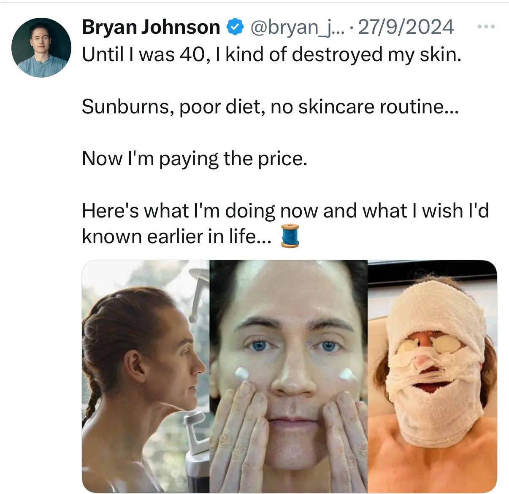Viewport: 509px width, 494px height.
Task: Open the tweet via 27/9/2024 date
Action: click(x=406, y=27)
